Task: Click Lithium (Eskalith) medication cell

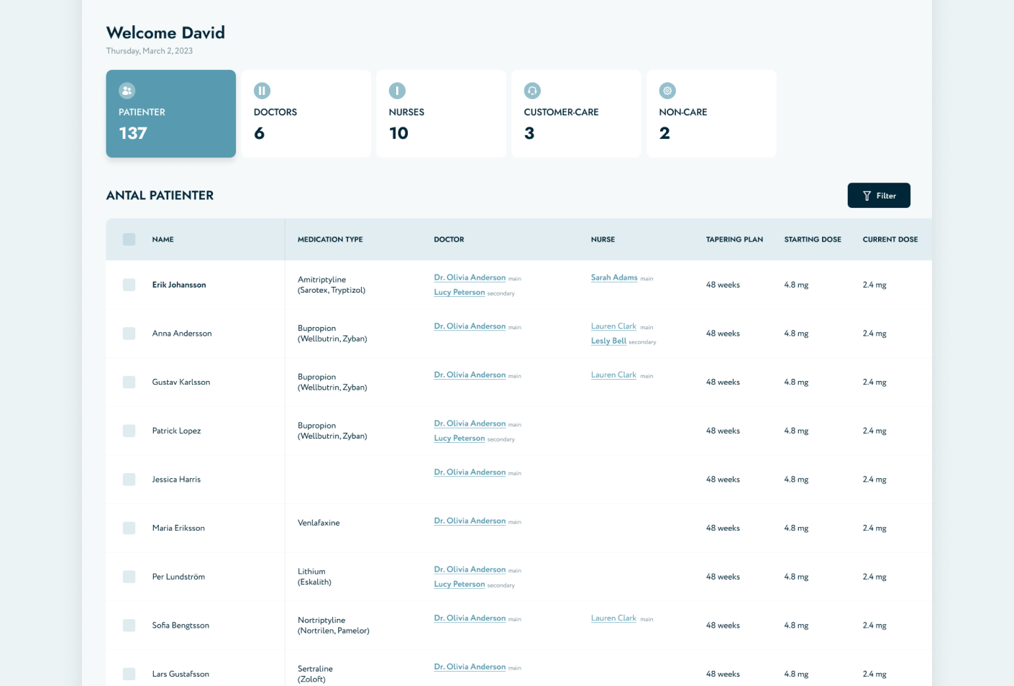Action: coord(314,577)
